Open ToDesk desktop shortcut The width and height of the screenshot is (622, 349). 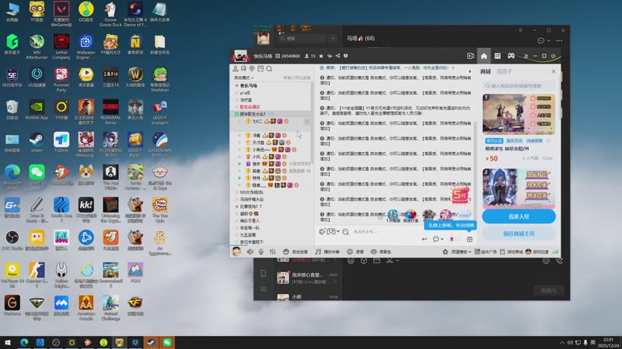pyautogui.click(x=61, y=143)
